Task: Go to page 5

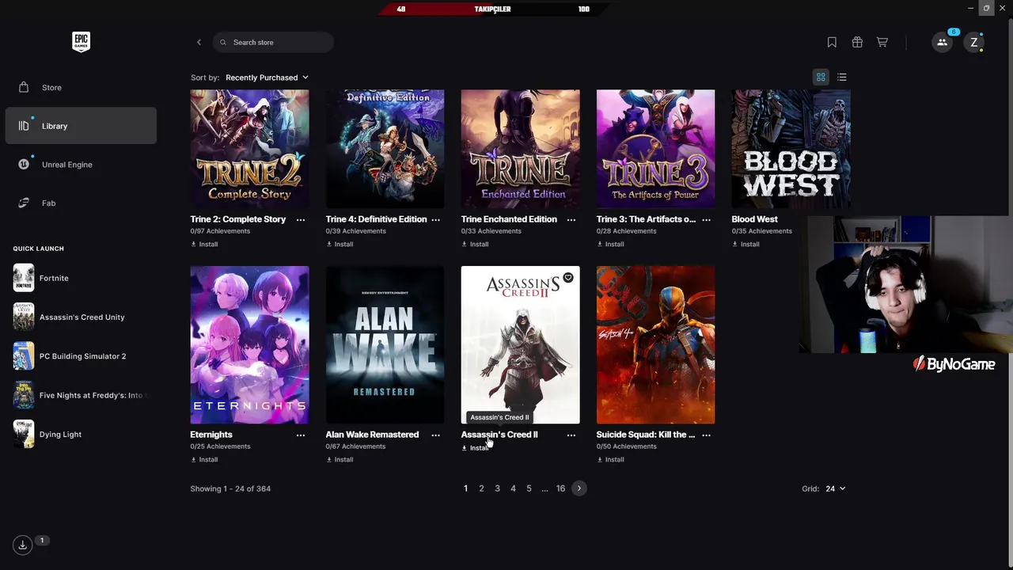Action: click(x=529, y=488)
